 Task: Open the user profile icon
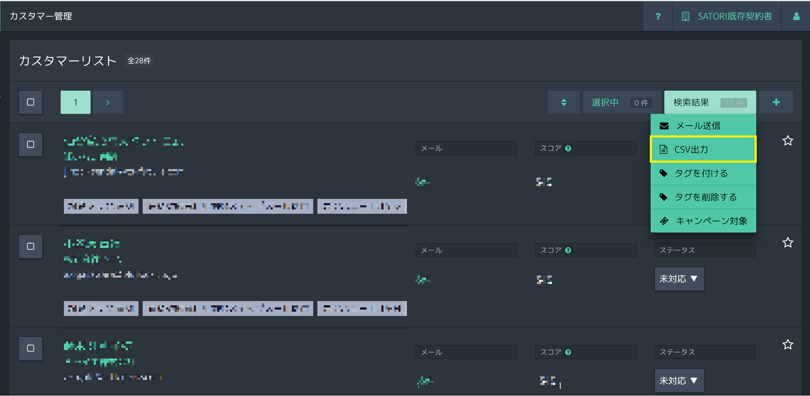pyautogui.click(x=796, y=16)
